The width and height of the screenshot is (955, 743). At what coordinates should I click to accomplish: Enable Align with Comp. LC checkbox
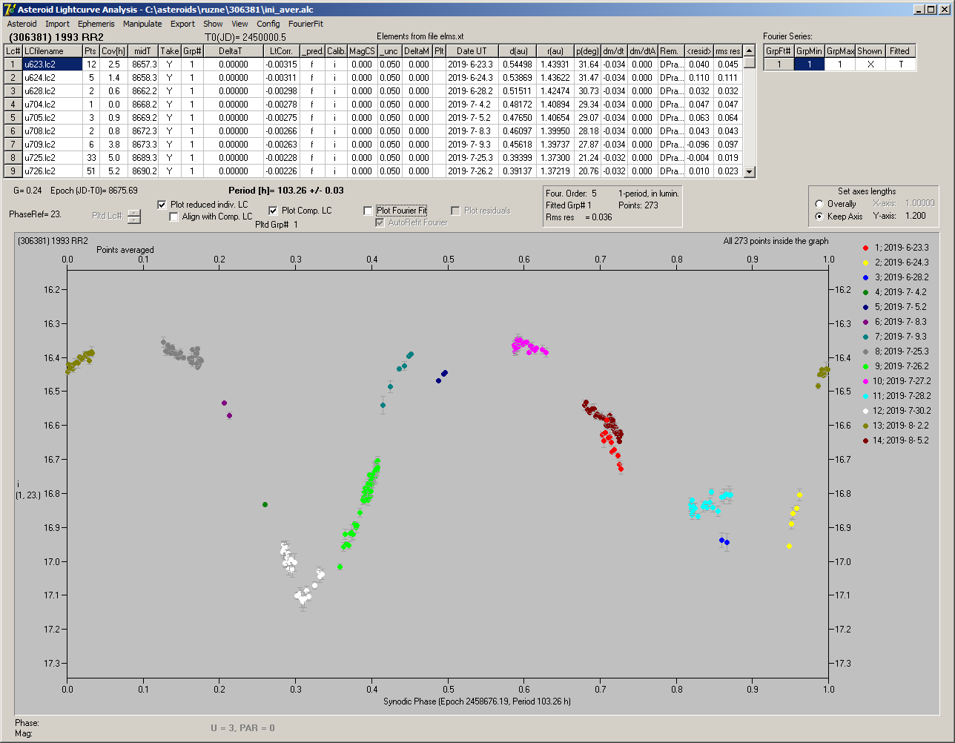pos(174,217)
